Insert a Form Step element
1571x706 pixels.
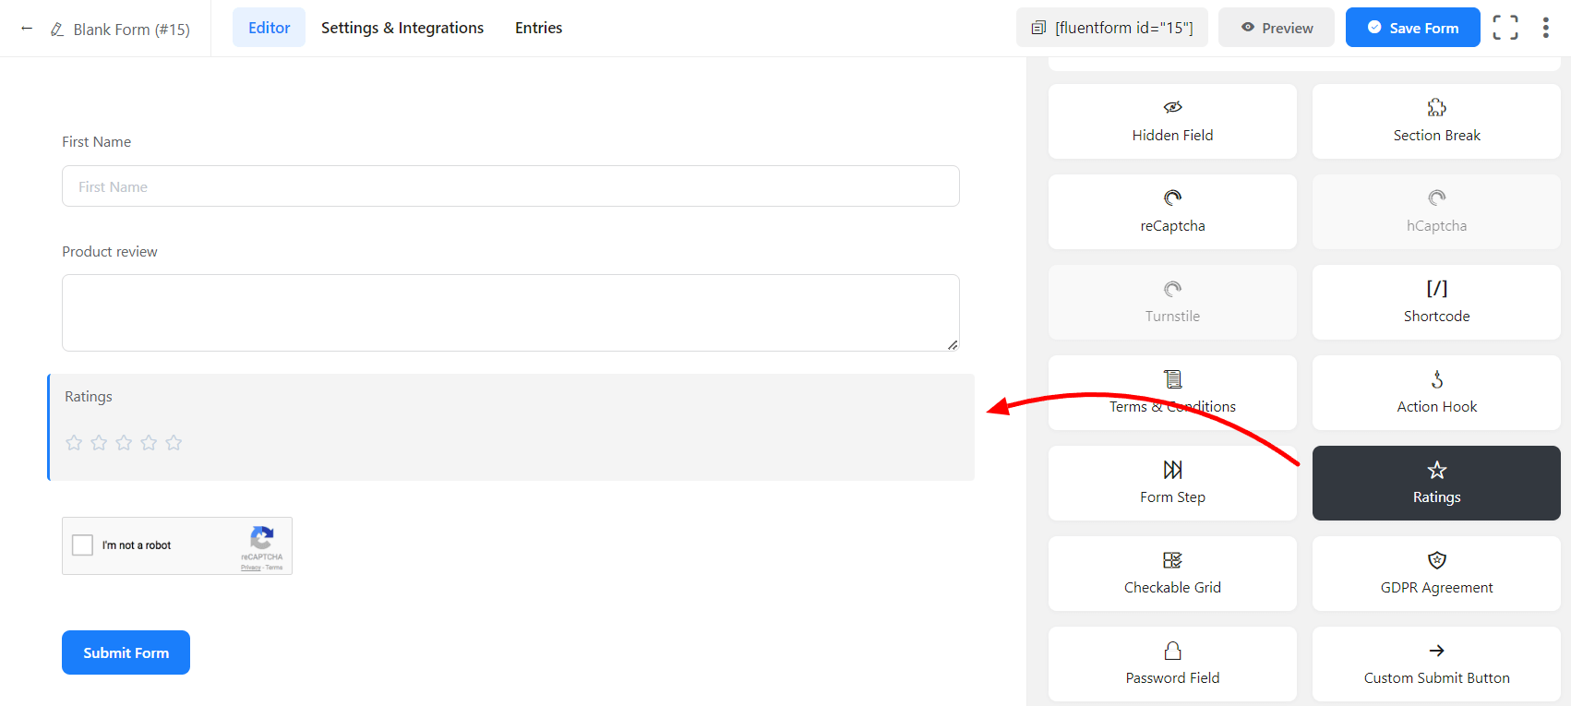click(1172, 483)
